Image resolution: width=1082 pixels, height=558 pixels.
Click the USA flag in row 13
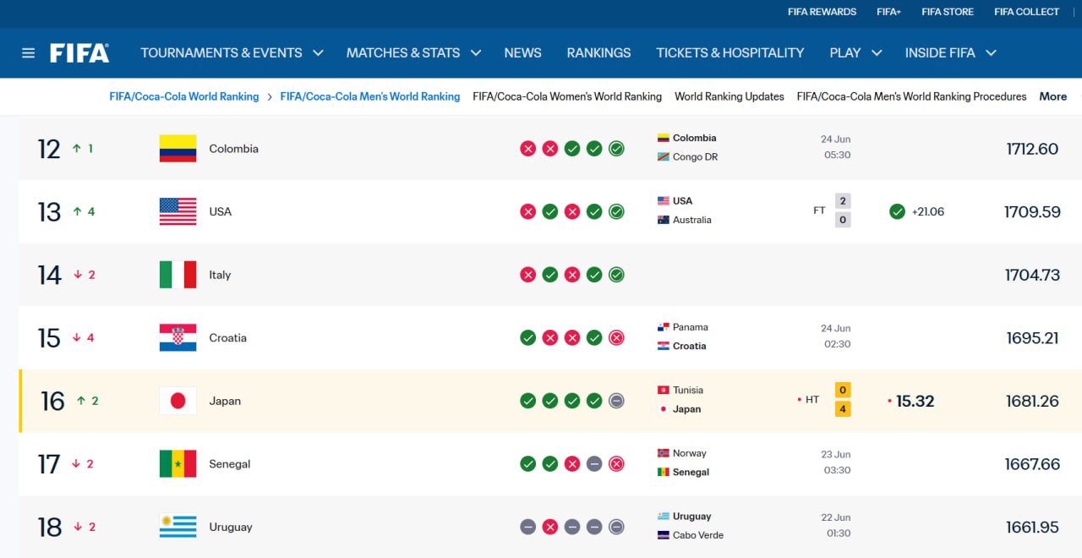tap(178, 211)
